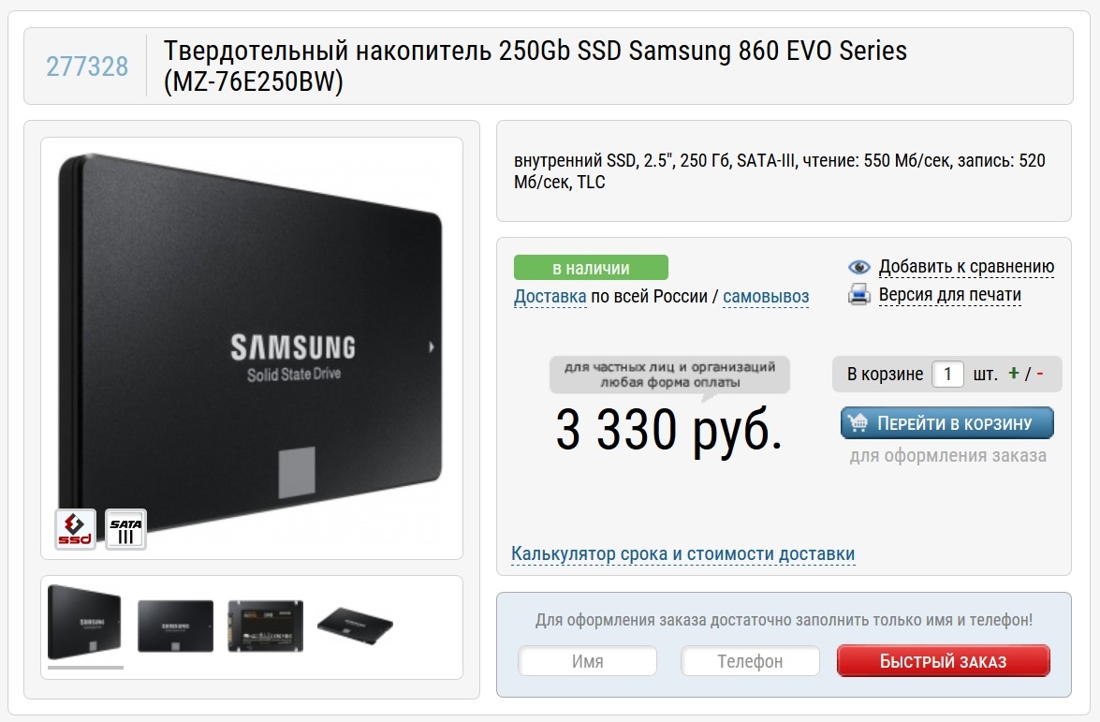This screenshot has height=722, width=1100.
Task: Open Калькулятор срока и стоимости доставки
Action: [x=682, y=553]
